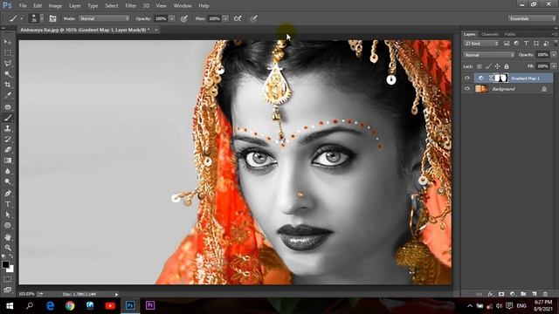Open the Essentials workspace dropdown
This screenshot has height=314, width=559.
[532, 18]
